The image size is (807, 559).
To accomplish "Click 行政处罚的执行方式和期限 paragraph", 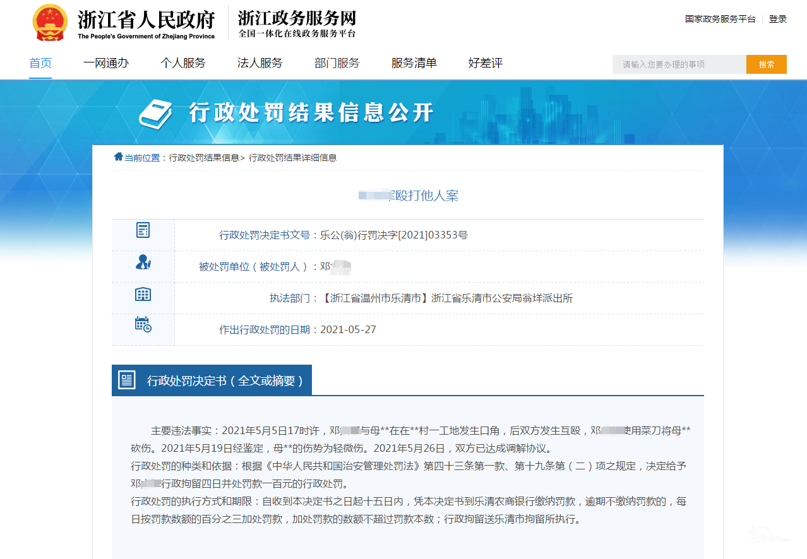I will coord(409,511).
